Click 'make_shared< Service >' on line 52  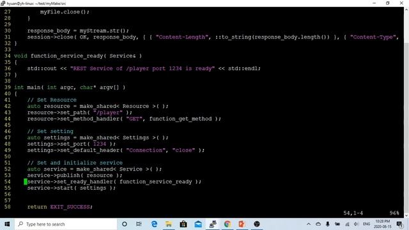pos(114,169)
